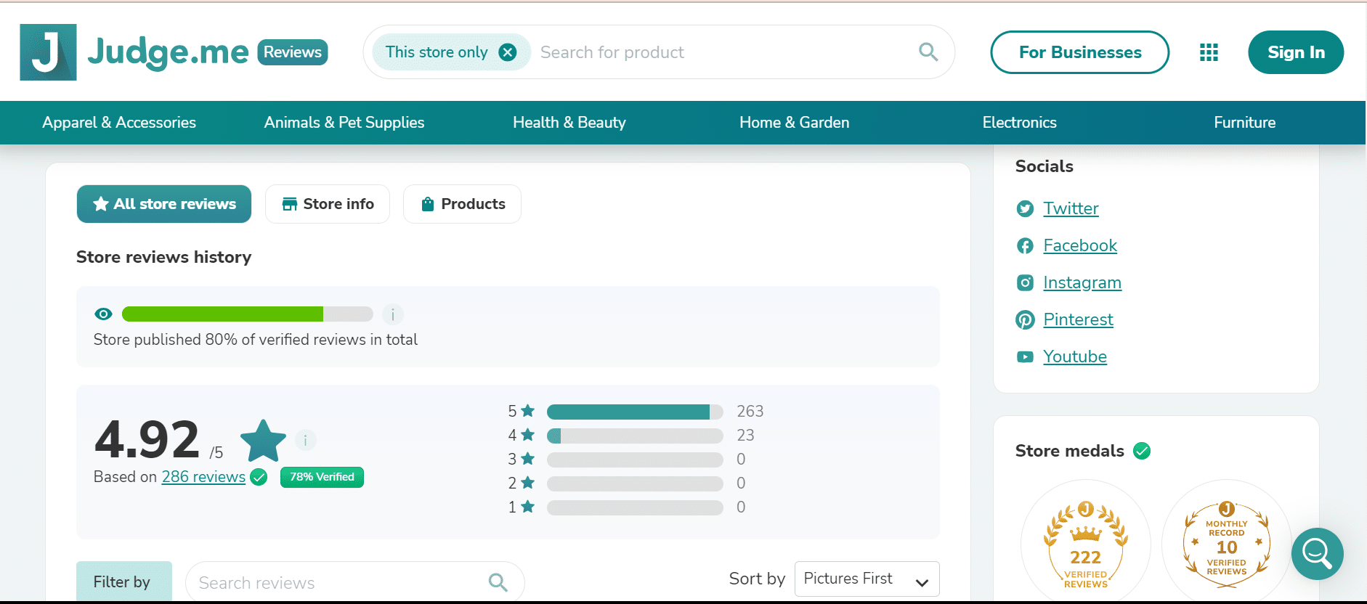Expand the Sort by Pictures First dropdown
Image resolution: width=1367 pixels, height=604 pixels.
[x=867, y=579]
